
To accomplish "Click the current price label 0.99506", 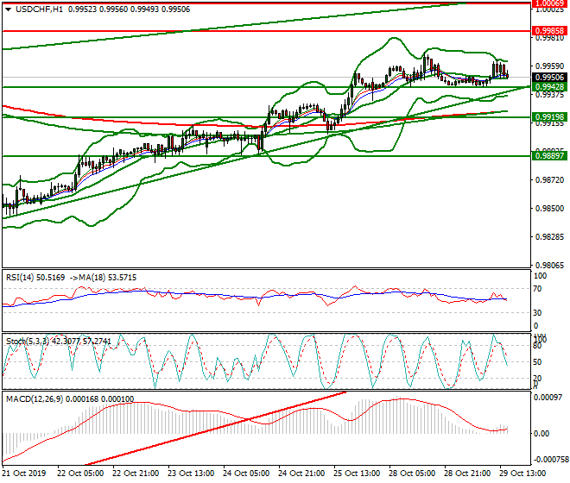I will point(550,78).
